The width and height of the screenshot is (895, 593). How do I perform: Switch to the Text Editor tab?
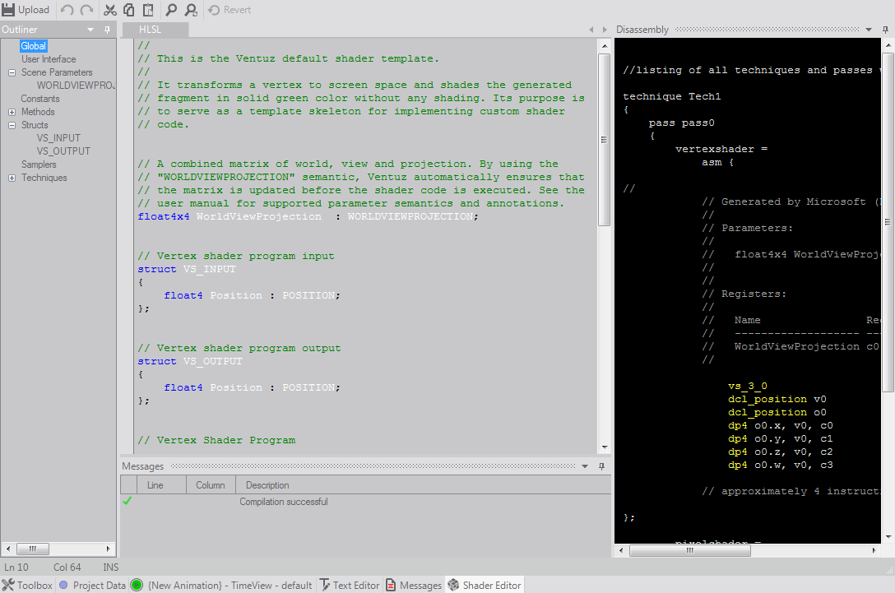coord(349,585)
